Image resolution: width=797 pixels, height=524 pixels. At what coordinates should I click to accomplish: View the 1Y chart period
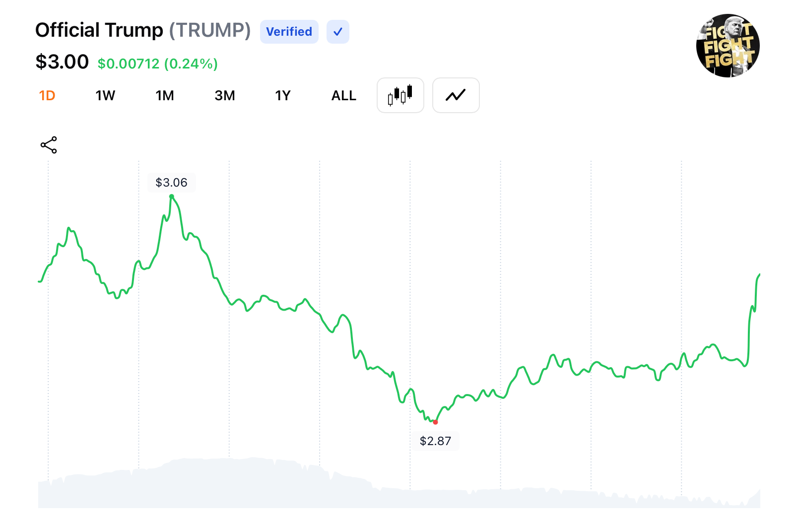283,95
